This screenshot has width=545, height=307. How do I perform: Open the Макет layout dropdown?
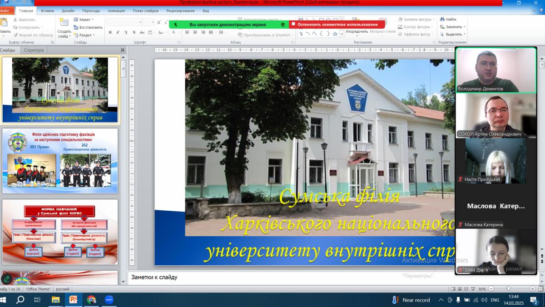(83, 20)
